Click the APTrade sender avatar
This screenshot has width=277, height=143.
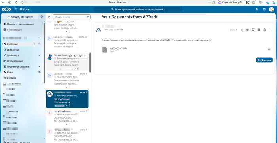(99, 30)
